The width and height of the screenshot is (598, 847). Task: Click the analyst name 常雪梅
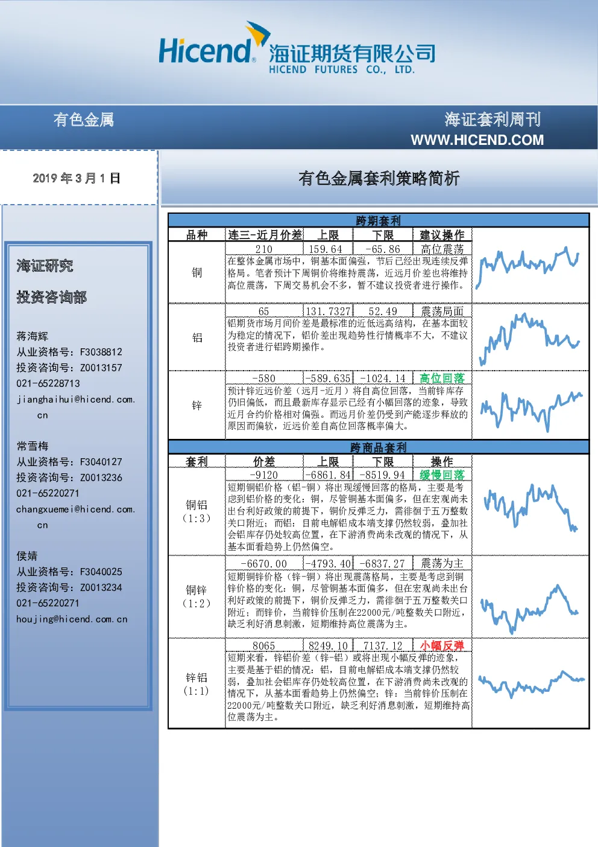32,446
